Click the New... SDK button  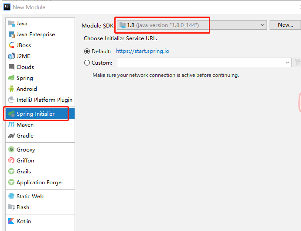point(285,25)
